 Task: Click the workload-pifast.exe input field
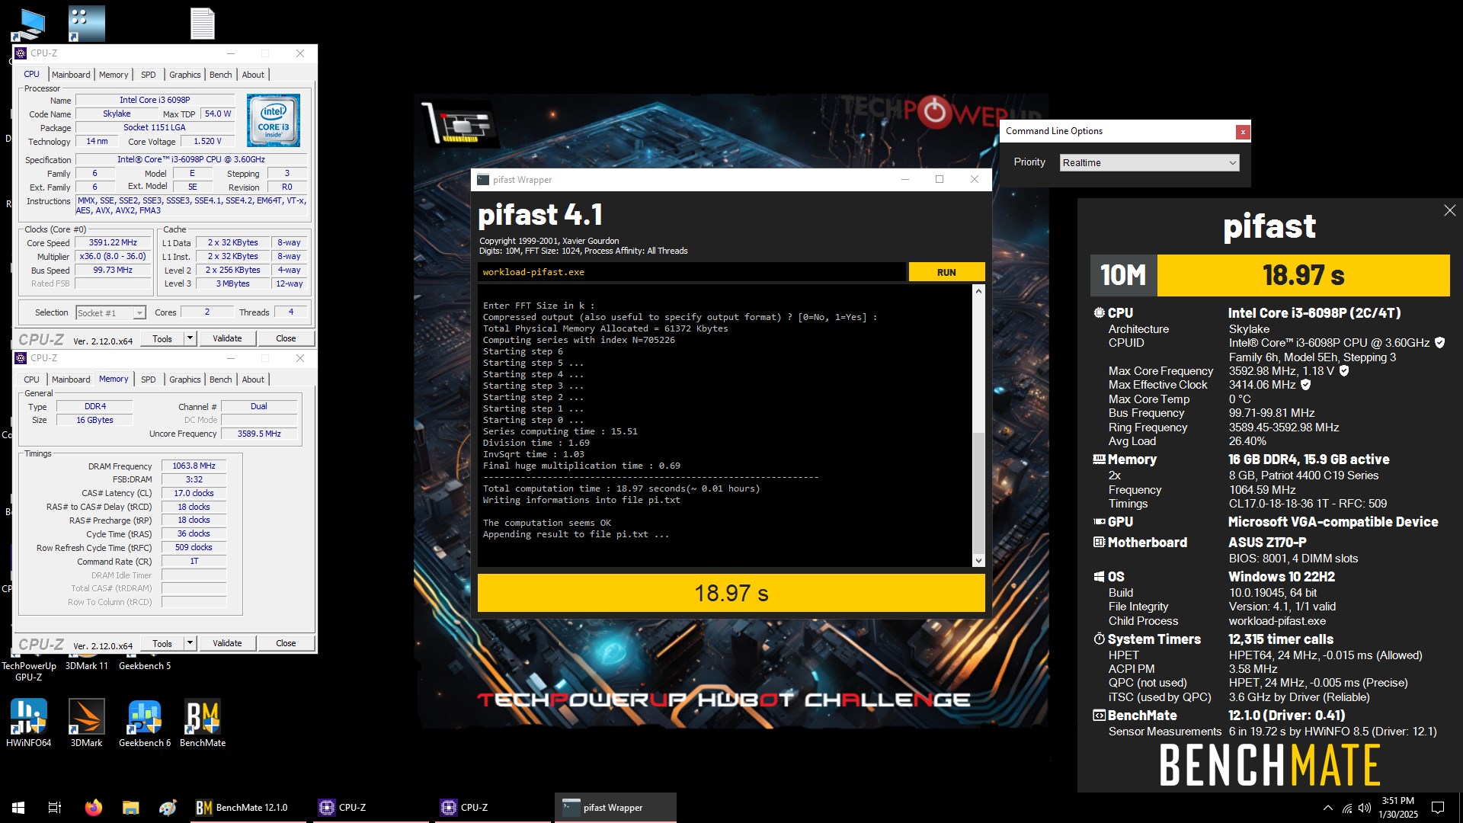691,272
